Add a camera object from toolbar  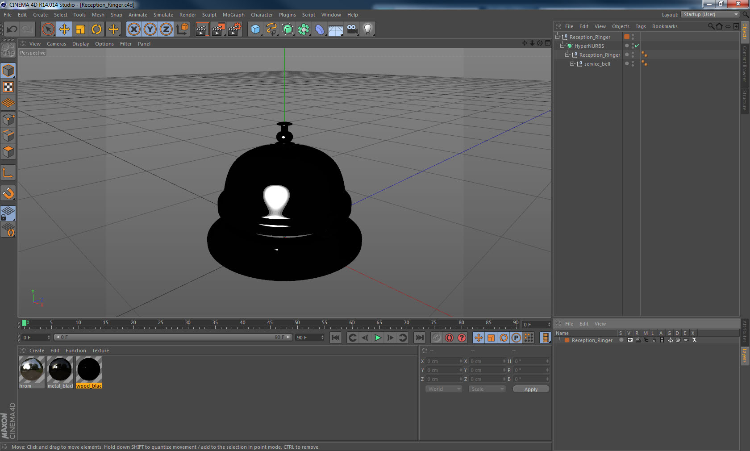[x=352, y=29]
